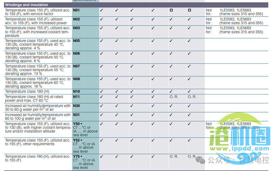The image size is (278, 171).
Task: Click the left hollow square in the N01 row
Action: pos(171,10)
